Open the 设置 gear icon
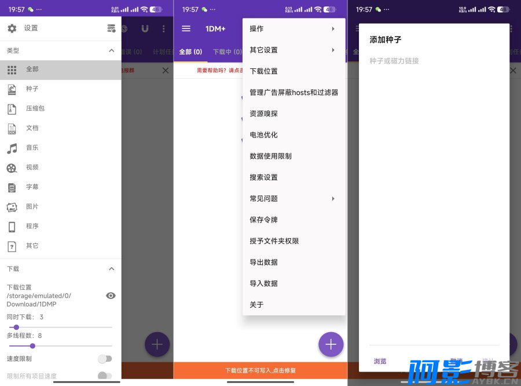Screen dimensions: 521x386 coord(12,28)
